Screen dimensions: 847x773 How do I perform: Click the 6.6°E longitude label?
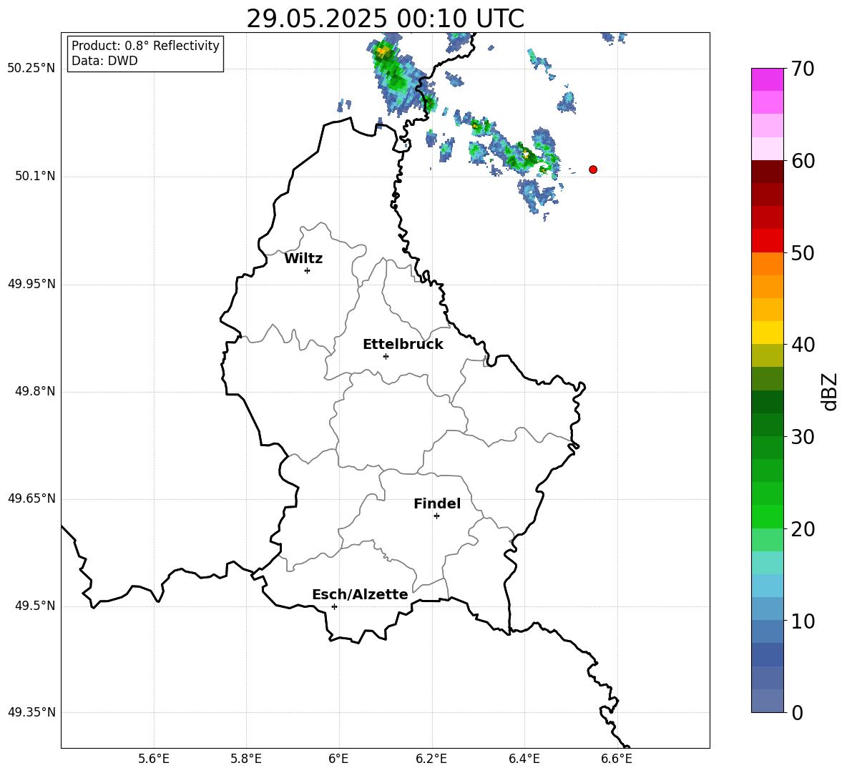pyautogui.click(x=617, y=759)
